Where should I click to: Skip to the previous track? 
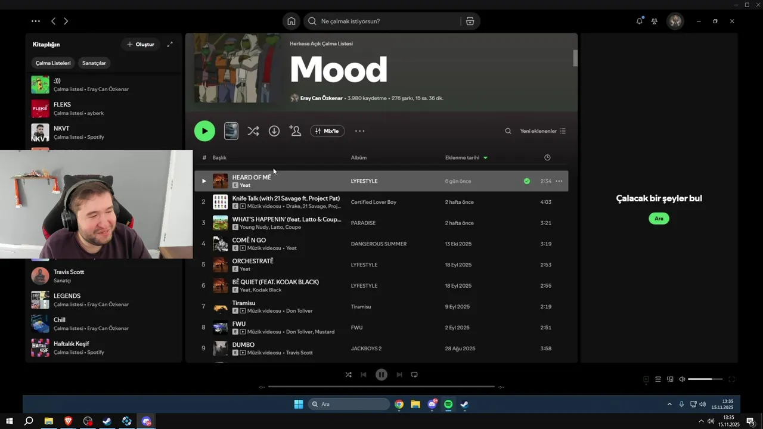[364, 375]
